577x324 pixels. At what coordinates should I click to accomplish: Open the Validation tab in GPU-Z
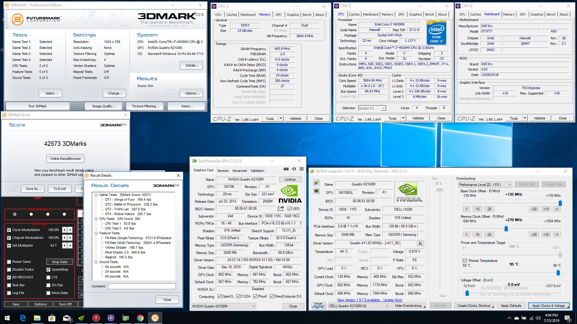(258, 170)
